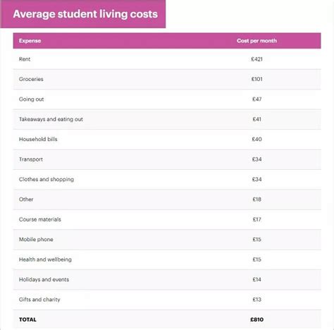Select the 'Household bills' row label

coord(38,139)
